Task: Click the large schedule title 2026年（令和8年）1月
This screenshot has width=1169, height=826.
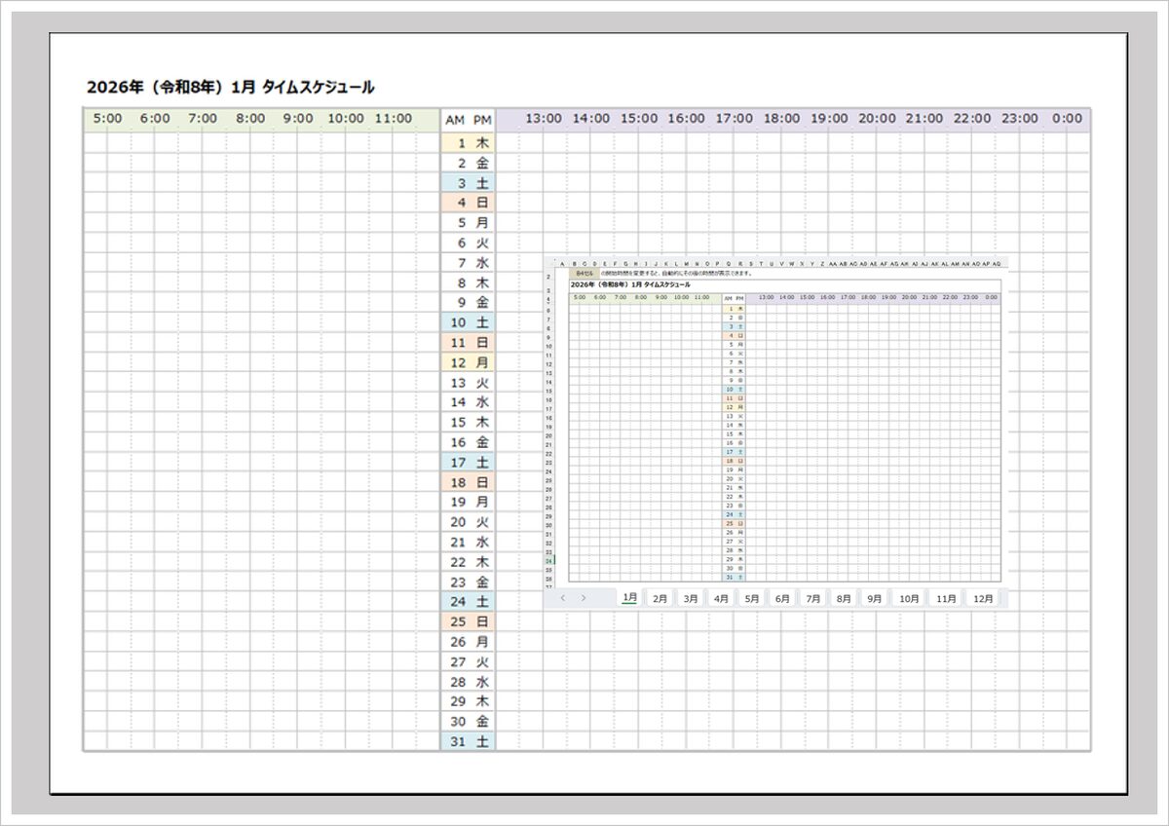Action: click(230, 88)
